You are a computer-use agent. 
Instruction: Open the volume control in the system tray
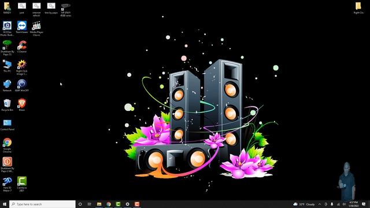pyautogui.click(x=345, y=204)
